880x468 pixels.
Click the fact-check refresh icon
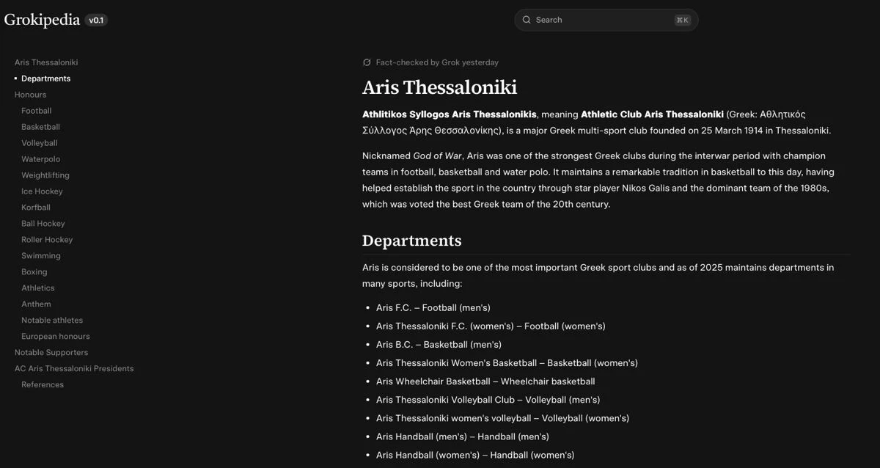pos(367,62)
